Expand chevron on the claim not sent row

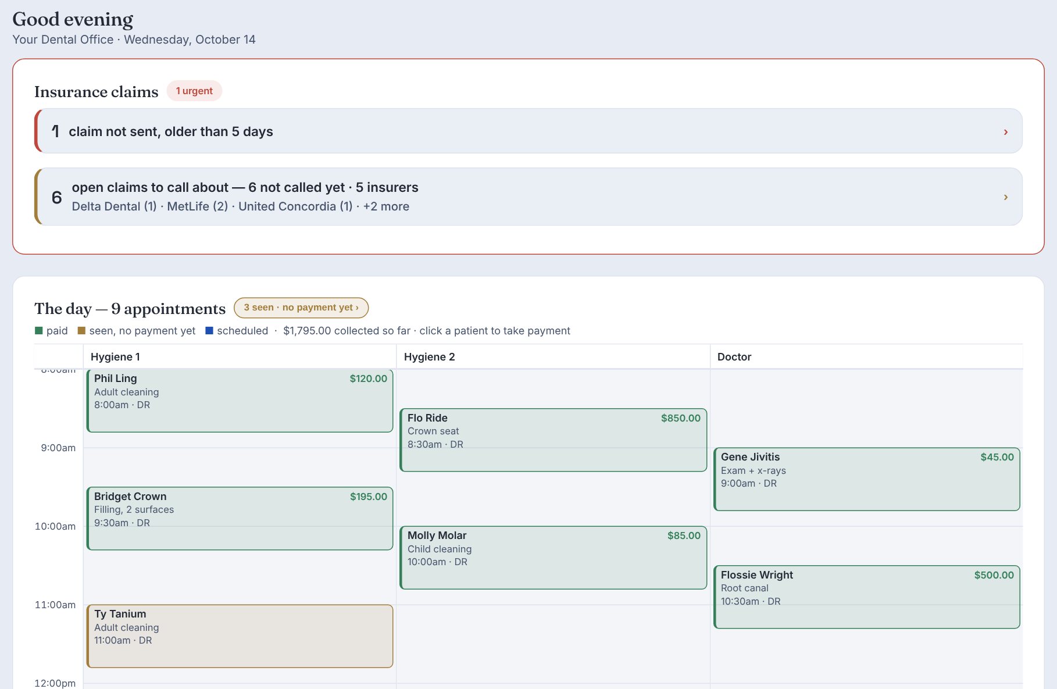[1006, 132]
